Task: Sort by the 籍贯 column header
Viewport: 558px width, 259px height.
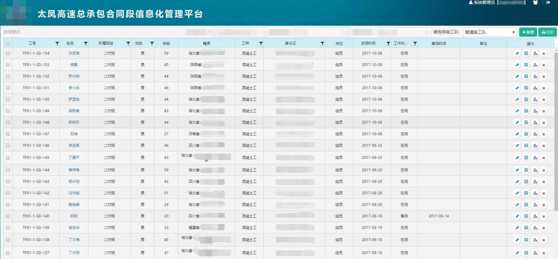Action: click(207, 44)
